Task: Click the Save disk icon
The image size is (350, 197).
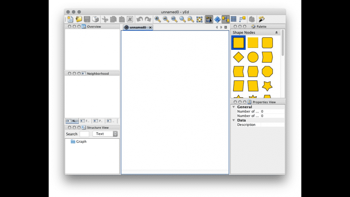Action: click(x=87, y=19)
